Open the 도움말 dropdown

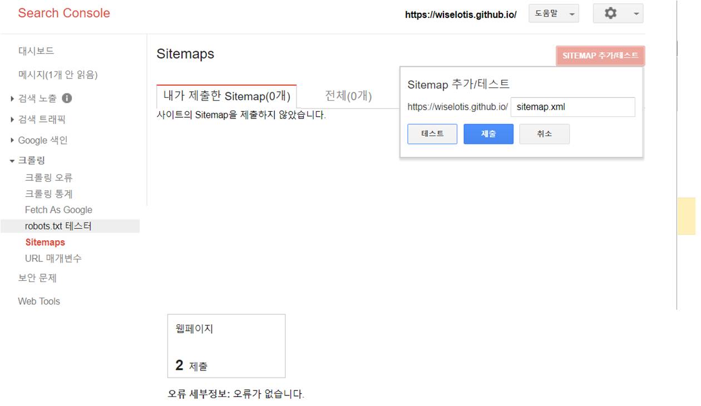click(x=554, y=13)
